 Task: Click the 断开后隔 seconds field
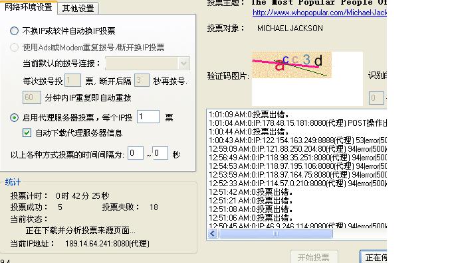pyautogui.click(x=142, y=81)
